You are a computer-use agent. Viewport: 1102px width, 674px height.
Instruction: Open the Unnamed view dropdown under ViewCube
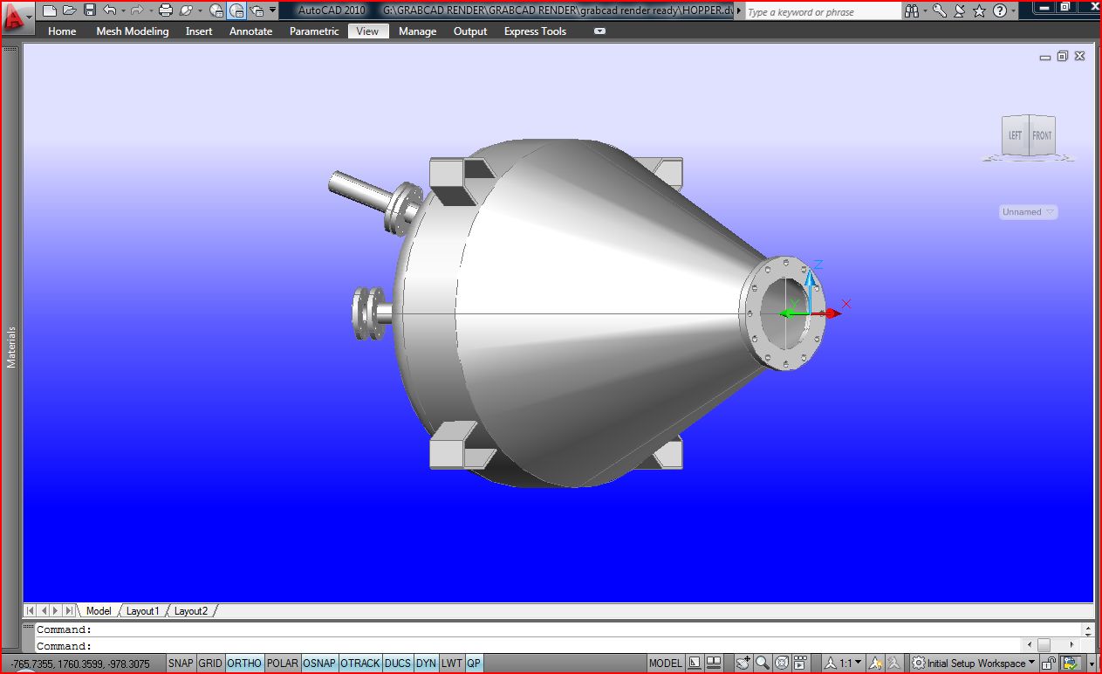pyautogui.click(x=1028, y=212)
